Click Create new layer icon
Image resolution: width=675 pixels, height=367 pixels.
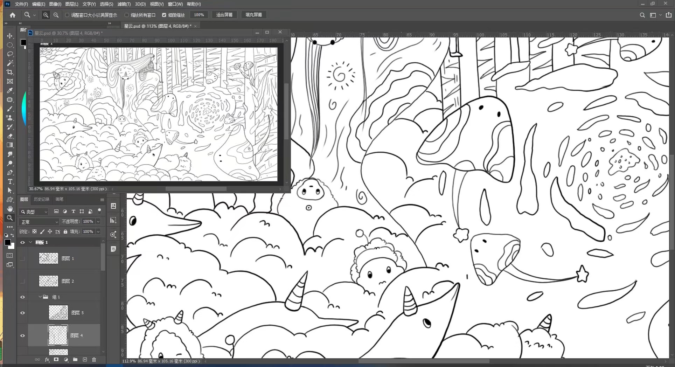[85, 360]
